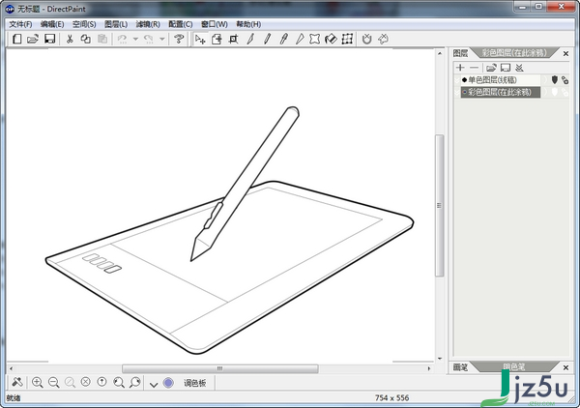Open the 图层(L) menu
This screenshot has height=408, width=580.
coord(116,24)
